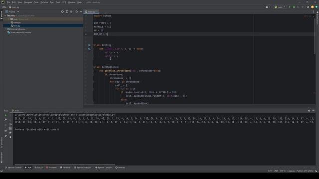Click main.py in the navigation breadcrumb
Viewport: 319px width, 179px height.
(14, 7)
